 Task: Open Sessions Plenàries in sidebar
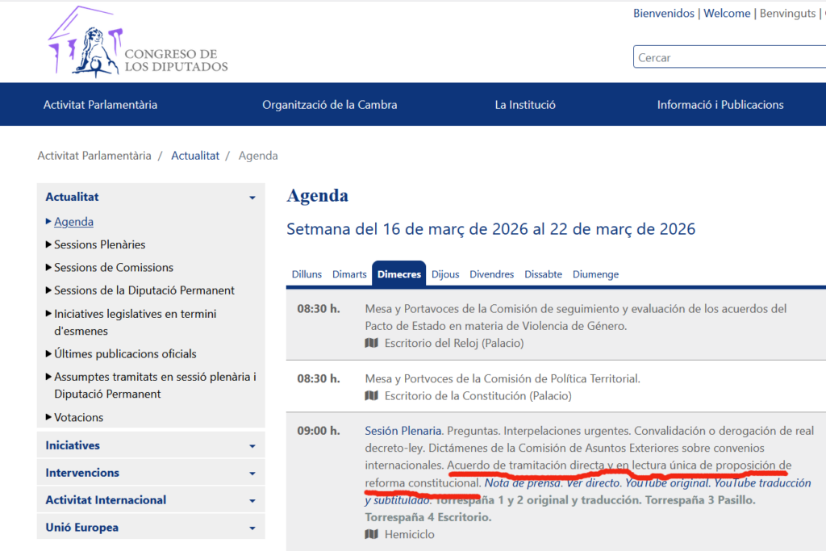[99, 244]
